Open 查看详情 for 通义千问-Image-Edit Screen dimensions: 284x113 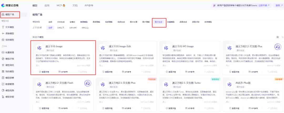(x=107, y=72)
